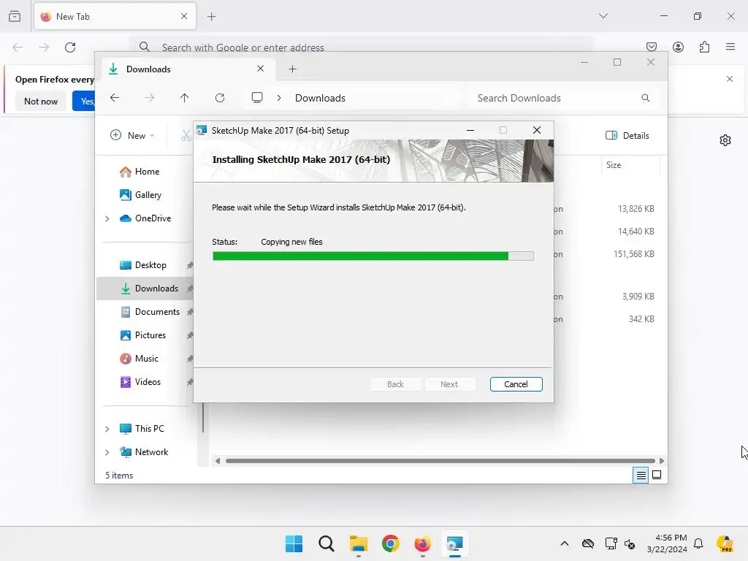Add a new Explorer tab
Viewport: 748px width, 561px height.
pyautogui.click(x=292, y=69)
